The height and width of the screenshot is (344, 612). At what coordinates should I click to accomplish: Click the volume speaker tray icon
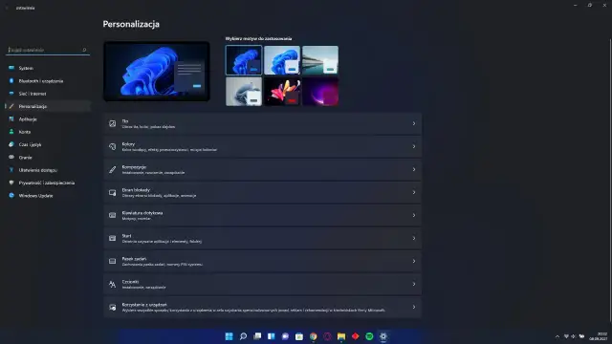574,336
